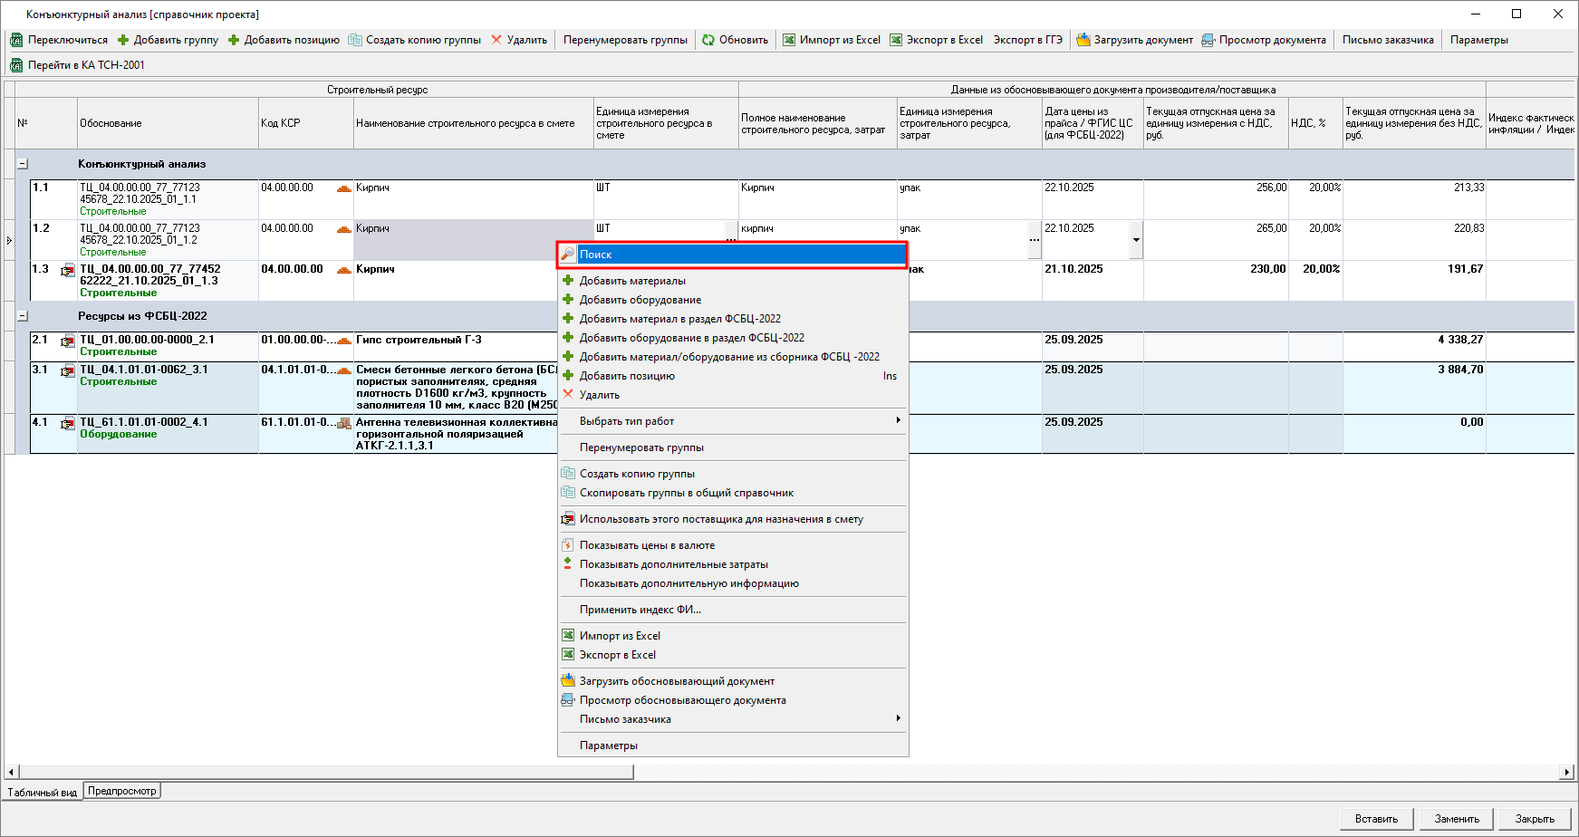
Task: Click Перейти в КА ТСН-2001 button
Action: click(77, 65)
